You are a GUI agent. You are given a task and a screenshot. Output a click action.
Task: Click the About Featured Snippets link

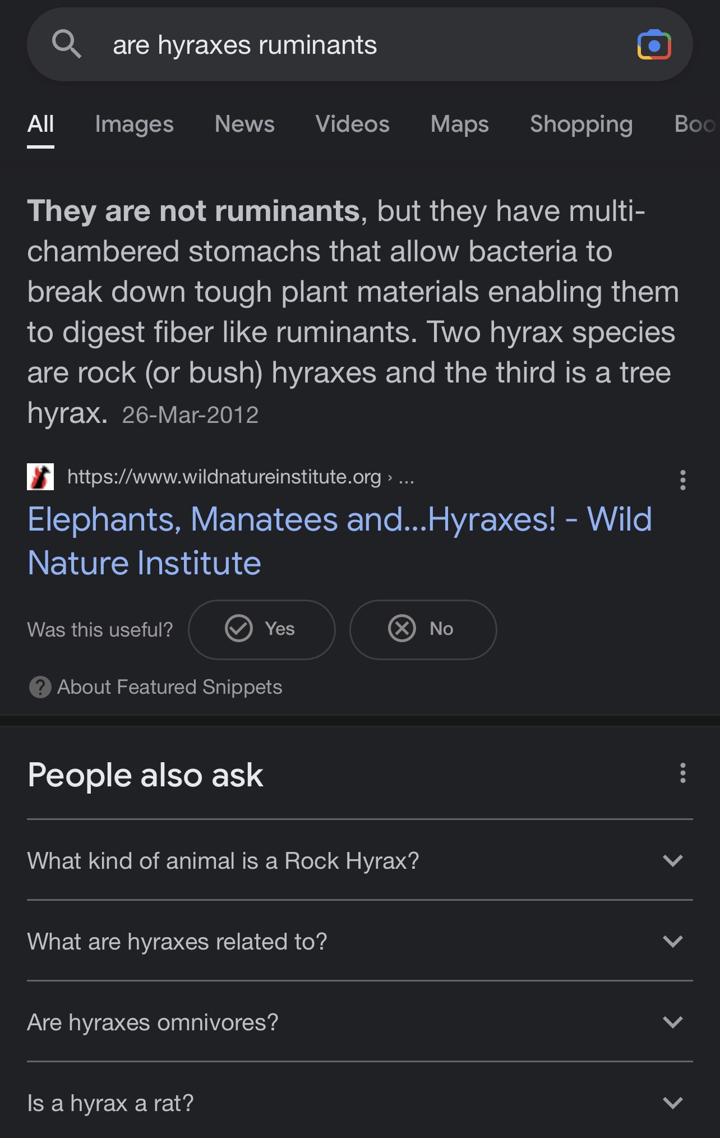pyautogui.click(x=169, y=687)
